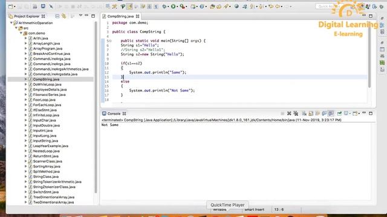The image size is (387, 217).
Task: Click the editor vertical scrollbar
Action: 369,54
